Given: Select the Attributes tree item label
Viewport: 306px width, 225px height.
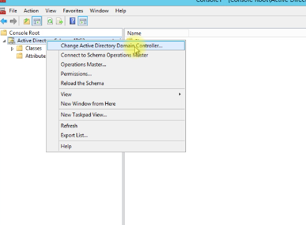Looking at the screenshot, I should 35,56.
